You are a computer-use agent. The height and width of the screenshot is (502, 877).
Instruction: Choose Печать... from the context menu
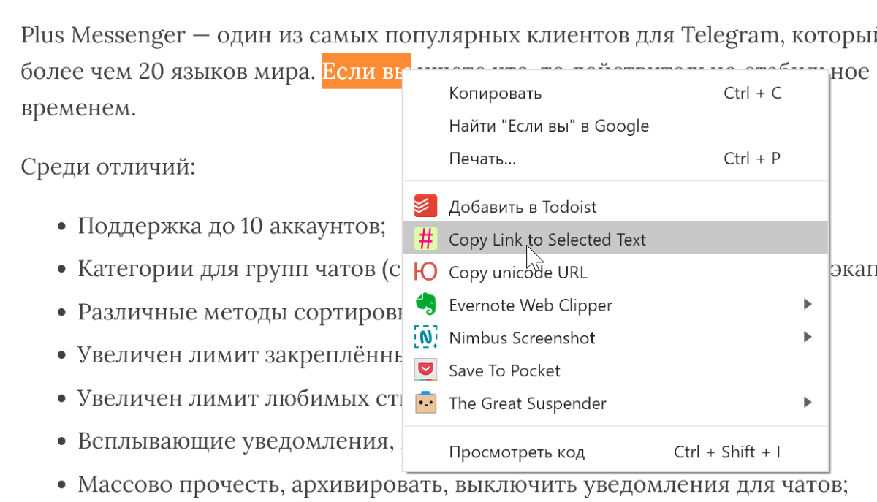pos(616,159)
